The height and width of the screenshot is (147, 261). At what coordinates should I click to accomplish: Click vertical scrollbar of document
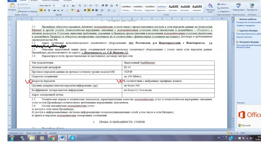(x=233, y=39)
